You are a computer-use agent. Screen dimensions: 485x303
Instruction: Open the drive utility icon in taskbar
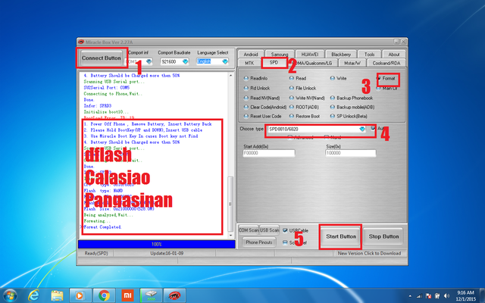pyautogui.click(x=151, y=296)
